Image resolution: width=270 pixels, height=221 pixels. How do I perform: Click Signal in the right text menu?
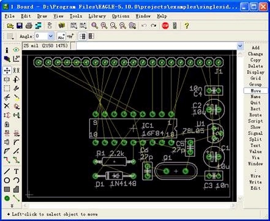click(255, 133)
